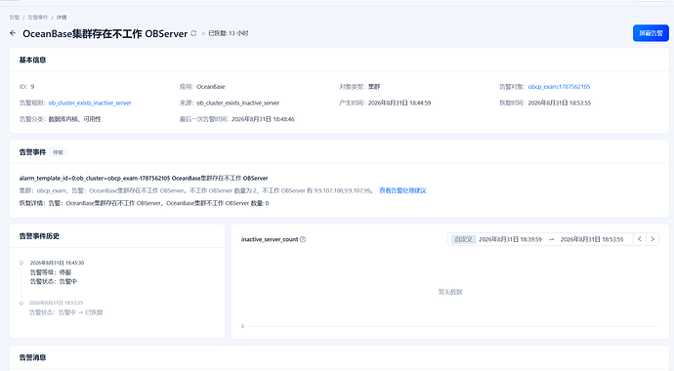Select chart start time 18:39:59 field
The width and height of the screenshot is (674, 371).
[x=510, y=239]
